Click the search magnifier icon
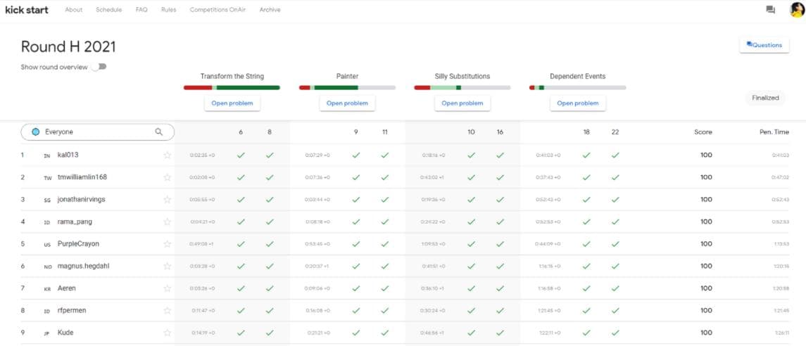 click(x=159, y=132)
